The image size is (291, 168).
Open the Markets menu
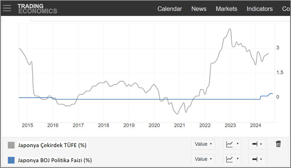pyautogui.click(x=226, y=9)
